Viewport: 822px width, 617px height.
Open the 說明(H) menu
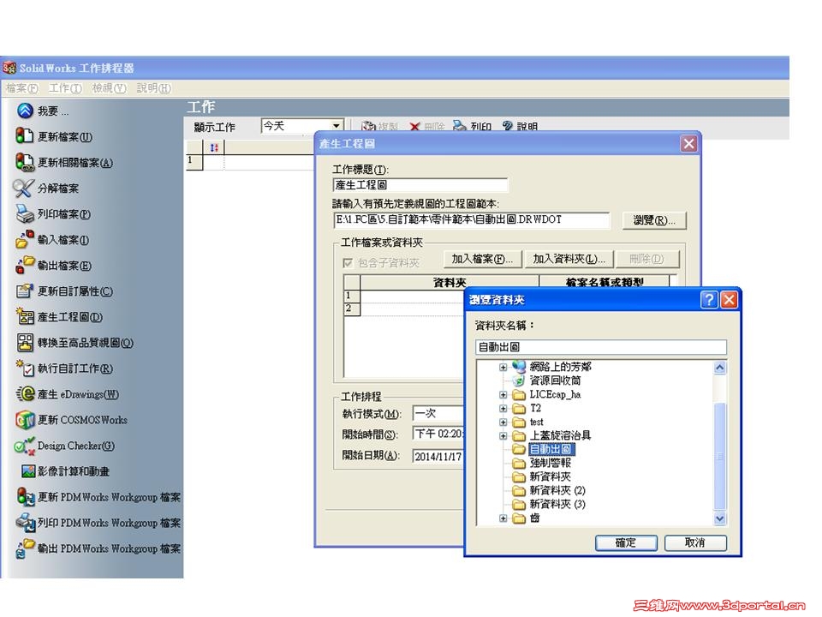click(x=153, y=88)
